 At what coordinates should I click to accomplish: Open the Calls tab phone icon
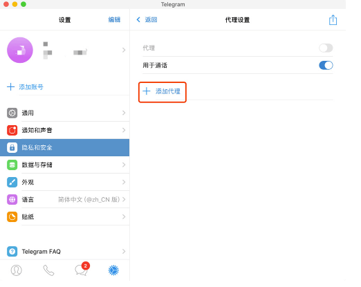pyautogui.click(x=48, y=270)
